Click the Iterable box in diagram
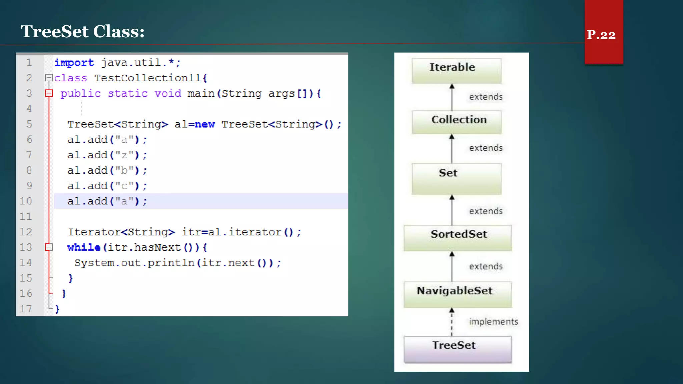This screenshot has width=683, height=384. (456, 70)
